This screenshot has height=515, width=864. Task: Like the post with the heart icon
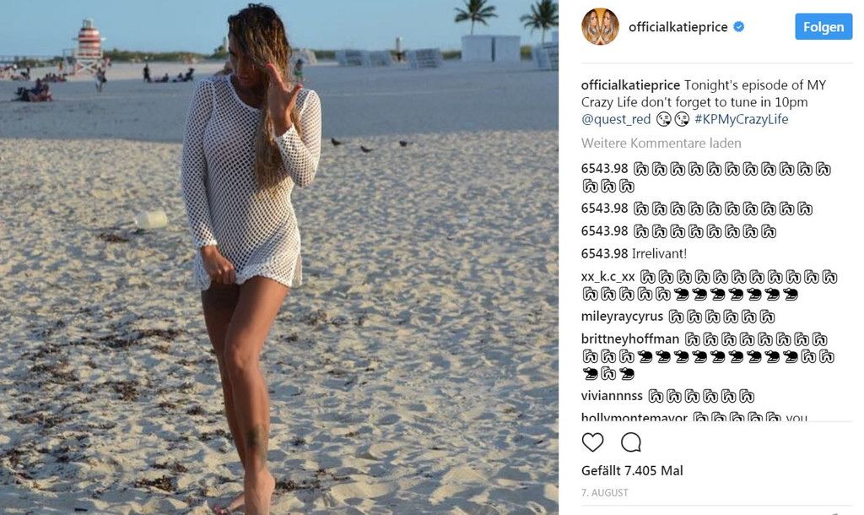click(x=592, y=442)
